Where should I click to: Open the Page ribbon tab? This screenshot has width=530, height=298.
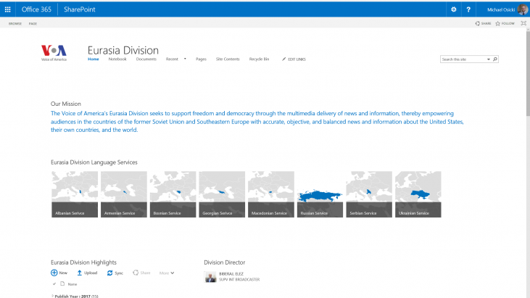[33, 24]
